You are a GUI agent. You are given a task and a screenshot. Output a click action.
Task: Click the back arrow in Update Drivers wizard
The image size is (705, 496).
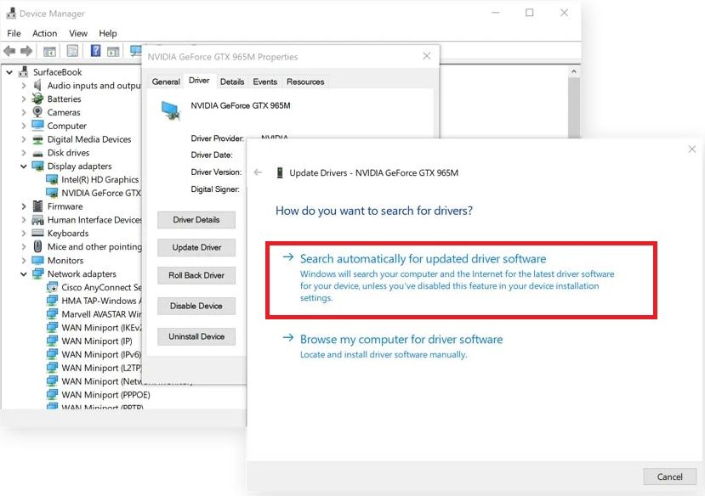point(258,172)
